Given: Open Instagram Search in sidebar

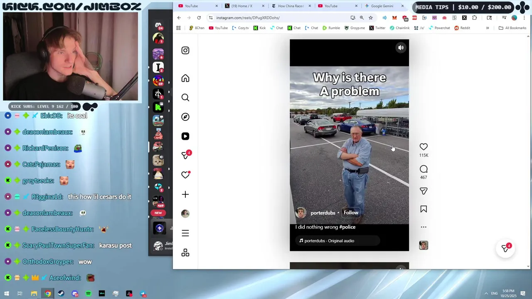Looking at the screenshot, I should pos(185,98).
